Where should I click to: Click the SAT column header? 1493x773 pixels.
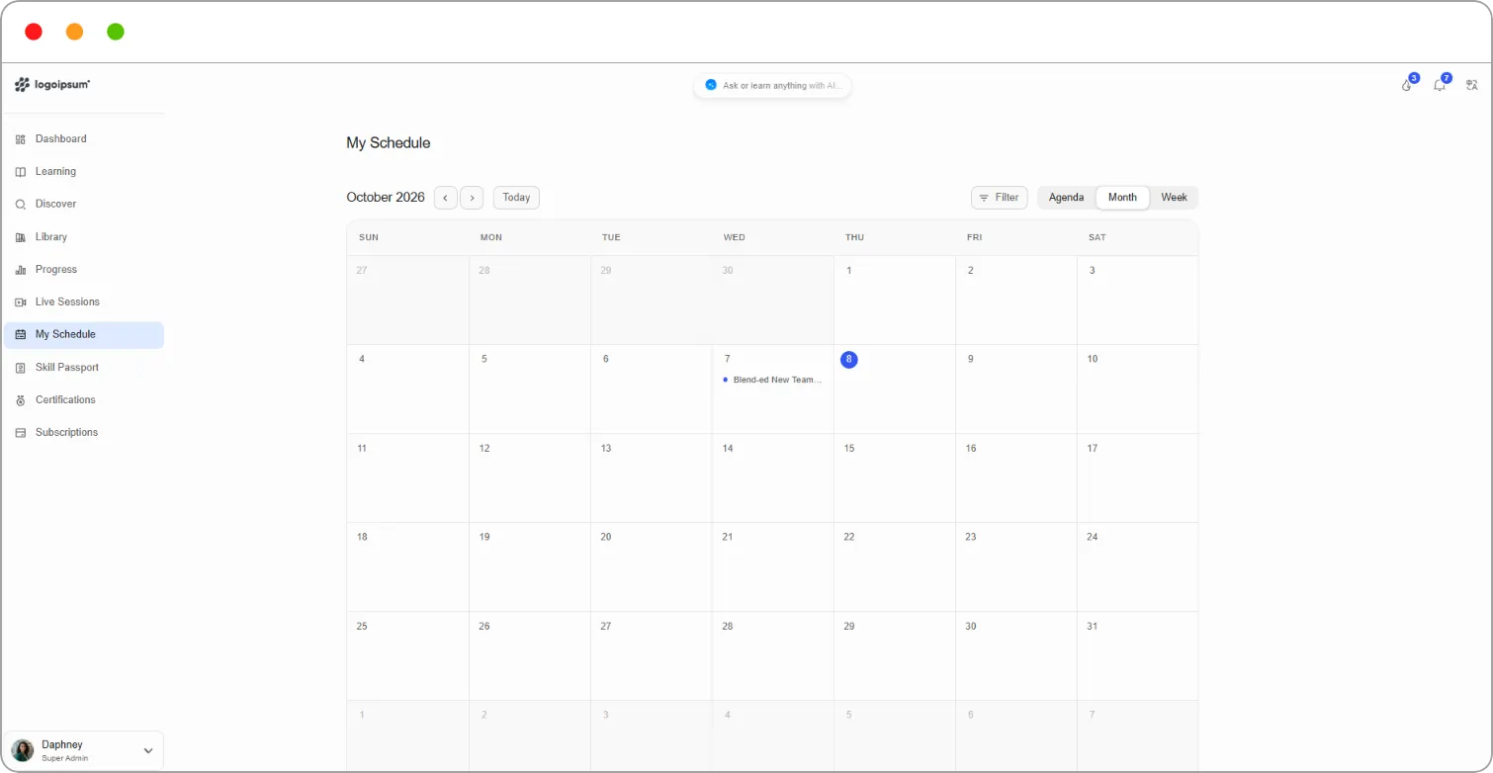click(x=1098, y=238)
